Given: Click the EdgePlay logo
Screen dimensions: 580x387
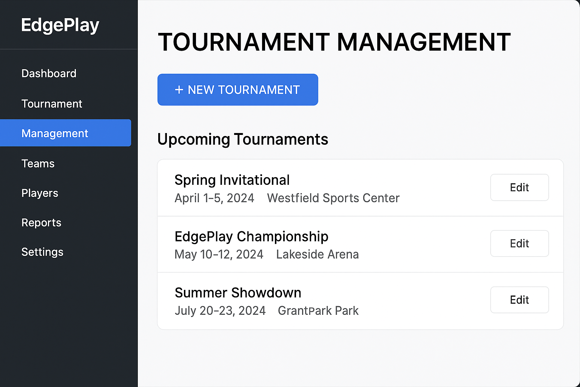Looking at the screenshot, I should point(60,25).
